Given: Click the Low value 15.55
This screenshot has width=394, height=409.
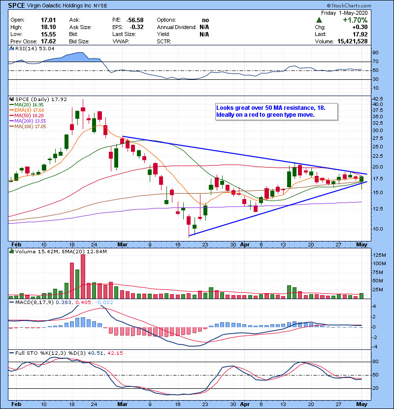Looking at the screenshot, I should (x=48, y=34).
